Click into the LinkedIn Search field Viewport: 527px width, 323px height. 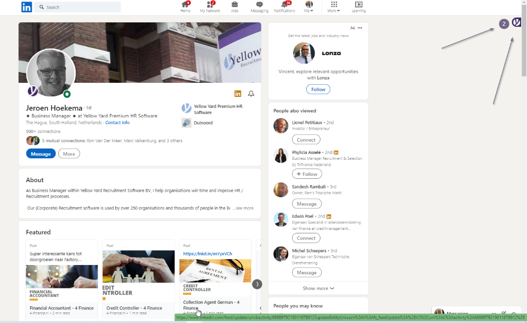click(x=78, y=7)
